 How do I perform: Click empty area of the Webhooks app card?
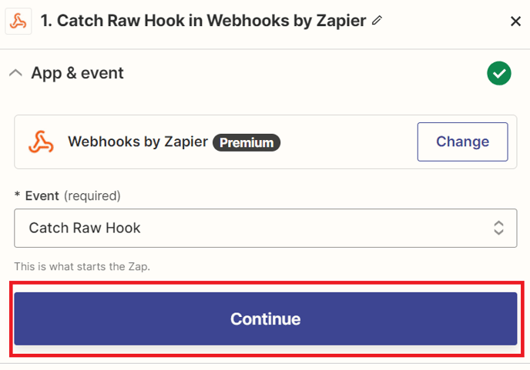[x=348, y=142]
